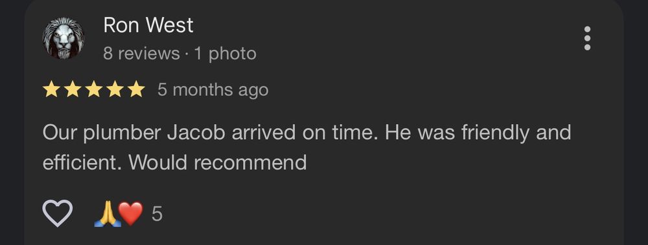This screenshot has height=245, width=648.
Task: Click the 5 months ago timestamp
Action: pos(213,90)
